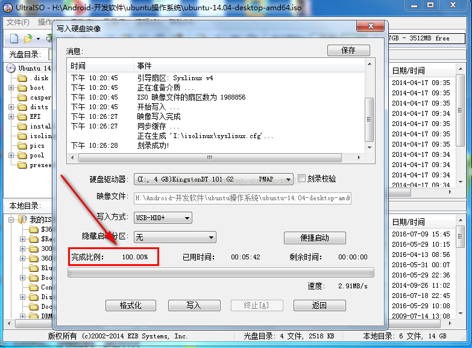
Task: Click the UltraISO title bar application icon
Action: (x=7, y=7)
